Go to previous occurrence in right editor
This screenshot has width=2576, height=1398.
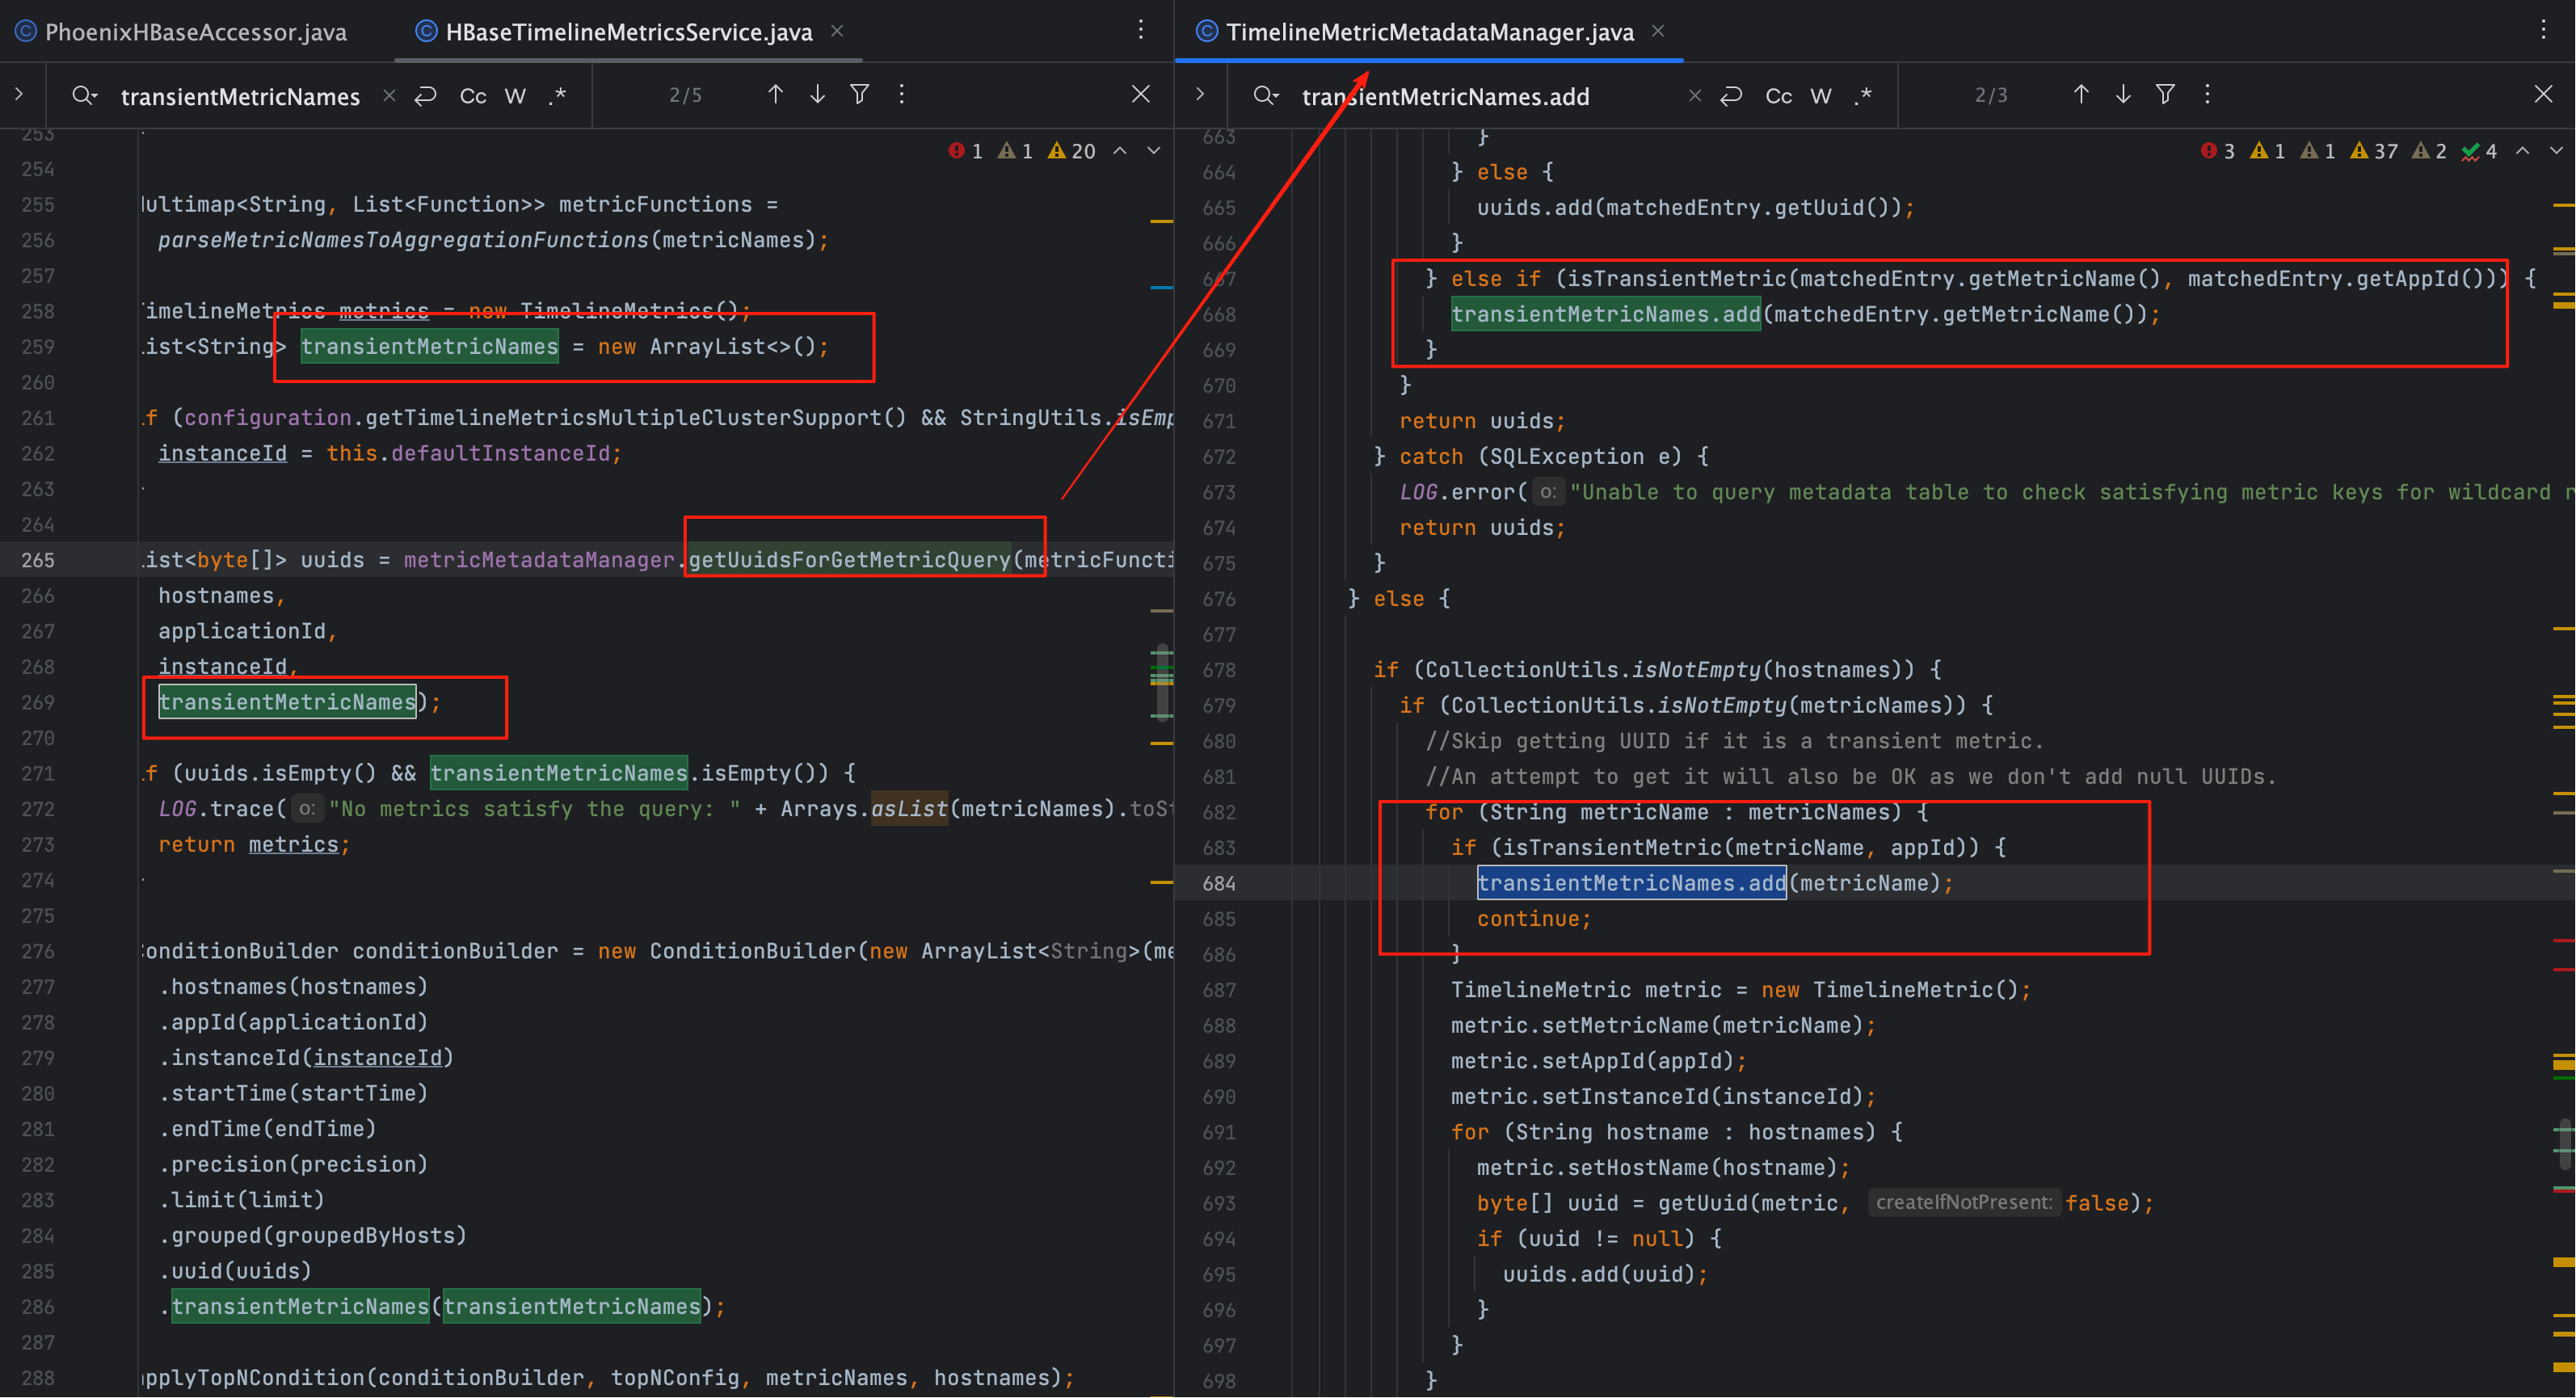(x=2080, y=94)
